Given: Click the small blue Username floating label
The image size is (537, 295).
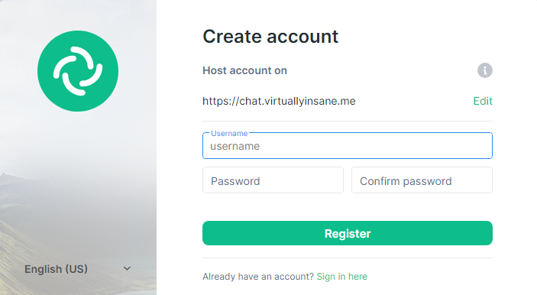Looking at the screenshot, I should click(x=229, y=133).
